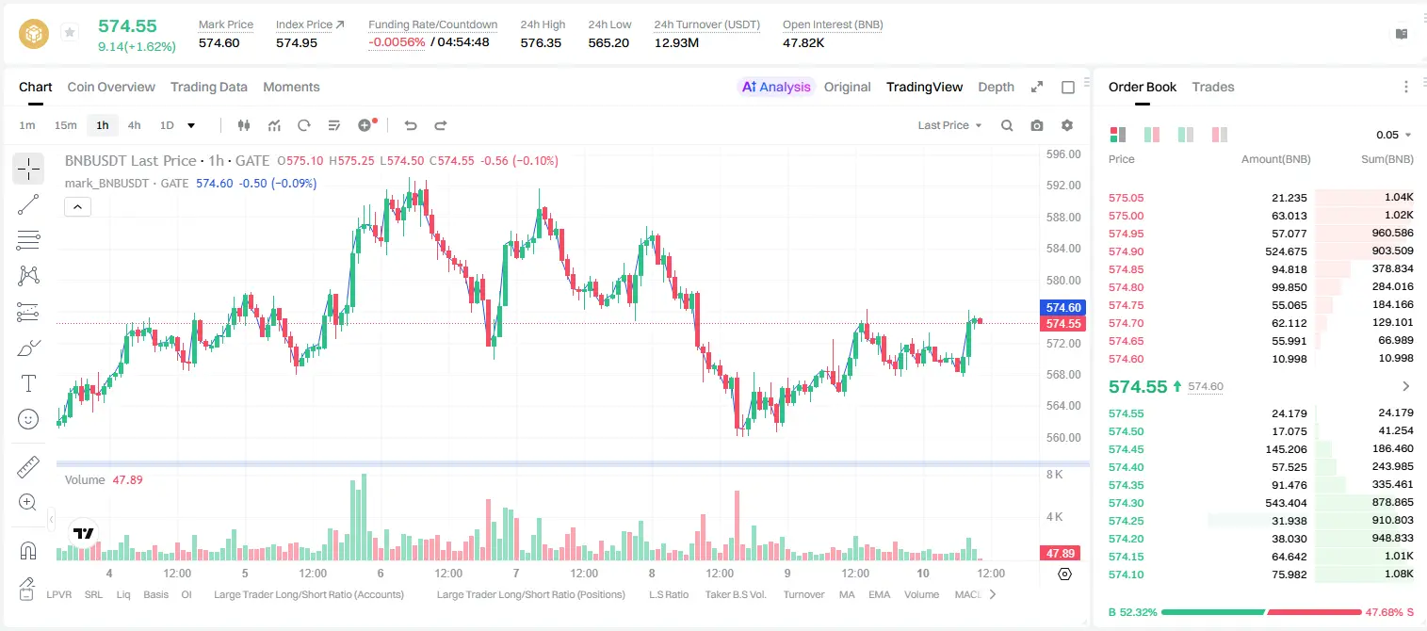Undo the last chart action

point(410,125)
